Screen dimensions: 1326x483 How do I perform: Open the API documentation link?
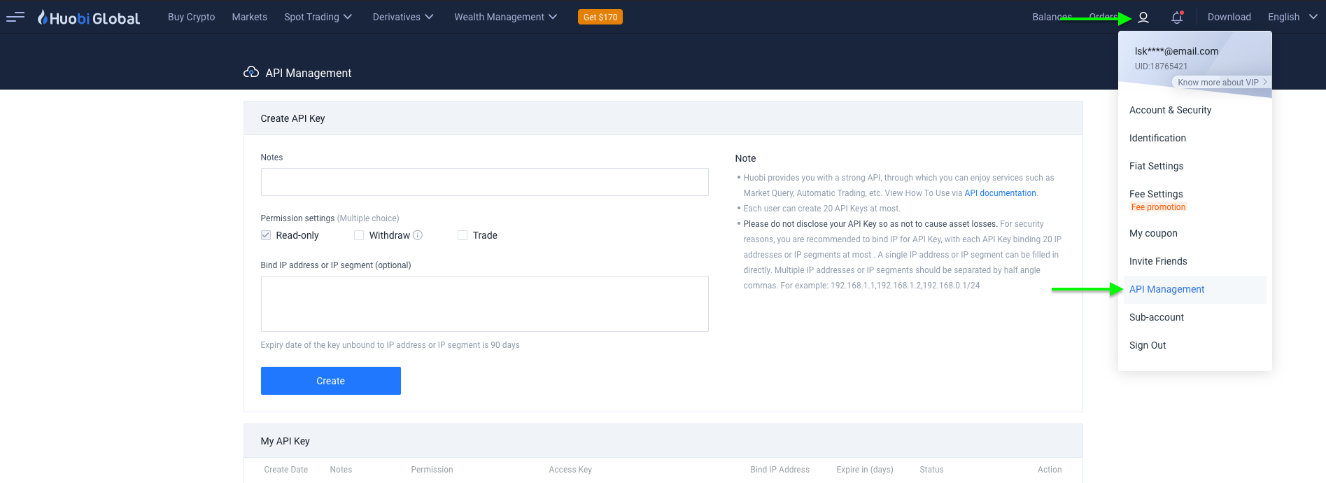pyautogui.click(x=1000, y=193)
